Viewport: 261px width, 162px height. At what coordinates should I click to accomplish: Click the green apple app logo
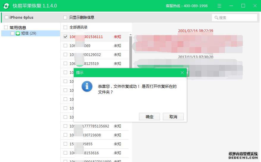[x=6, y=6]
